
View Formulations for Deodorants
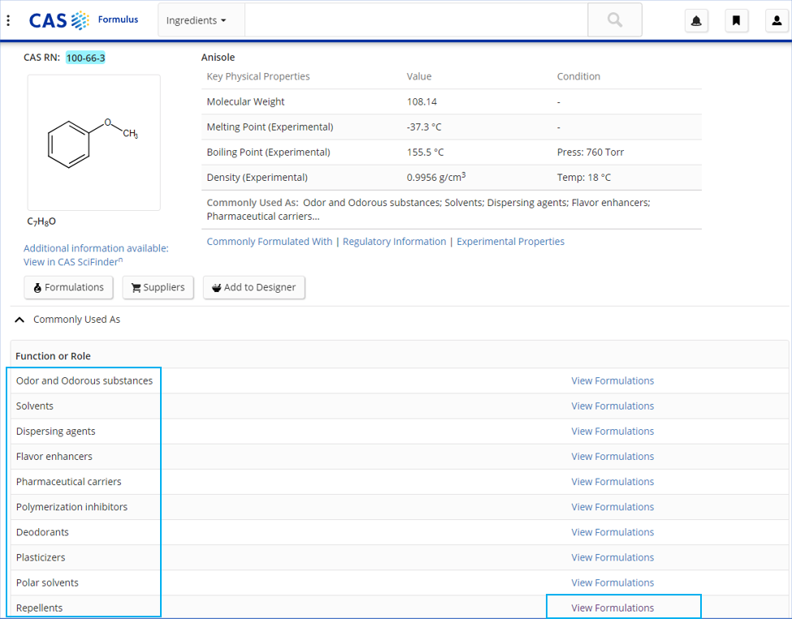[x=612, y=531]
